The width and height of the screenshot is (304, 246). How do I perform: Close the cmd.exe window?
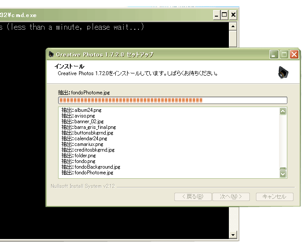[233, 15]
